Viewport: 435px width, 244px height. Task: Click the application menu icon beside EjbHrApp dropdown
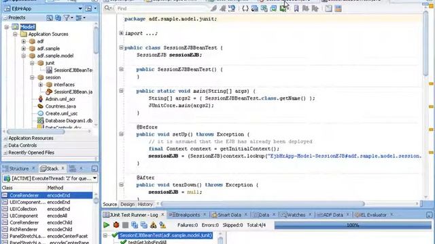tap(88, 9)
